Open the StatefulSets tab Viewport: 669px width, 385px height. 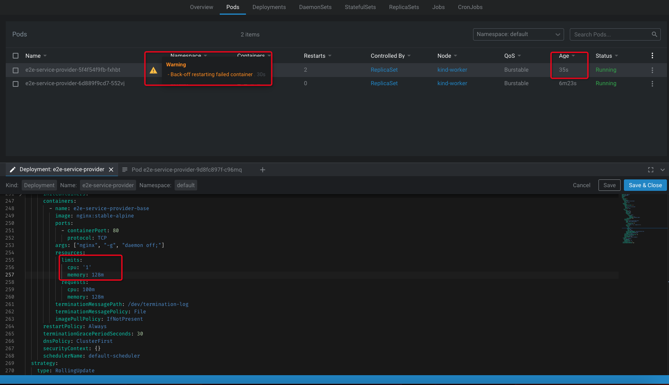pyautogui.click(x=360, y=7)
